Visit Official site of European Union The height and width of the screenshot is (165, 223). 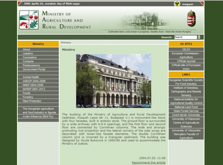(x=186, y=67)
